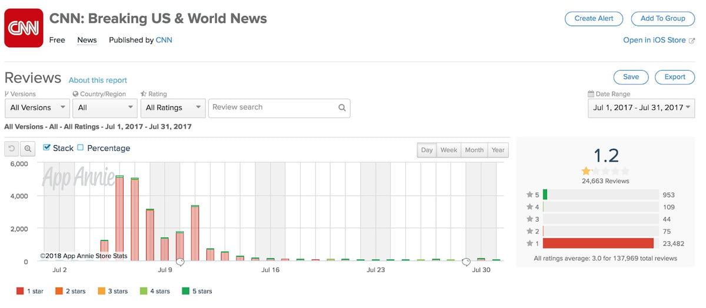Image resolution: width=706 pixels, height=308 pixels.
Task: Click the CNN app logo icon
Action: tap(24, 28)
